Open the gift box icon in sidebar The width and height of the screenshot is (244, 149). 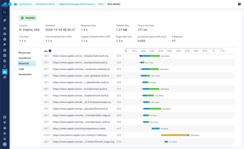[x=5, y=117]
